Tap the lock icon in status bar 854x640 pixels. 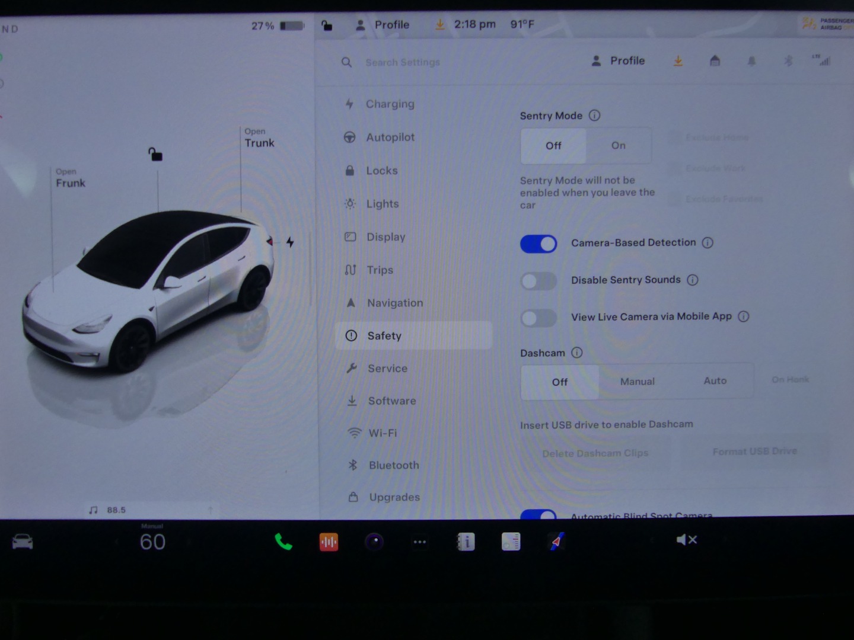[x=327, y=25]
